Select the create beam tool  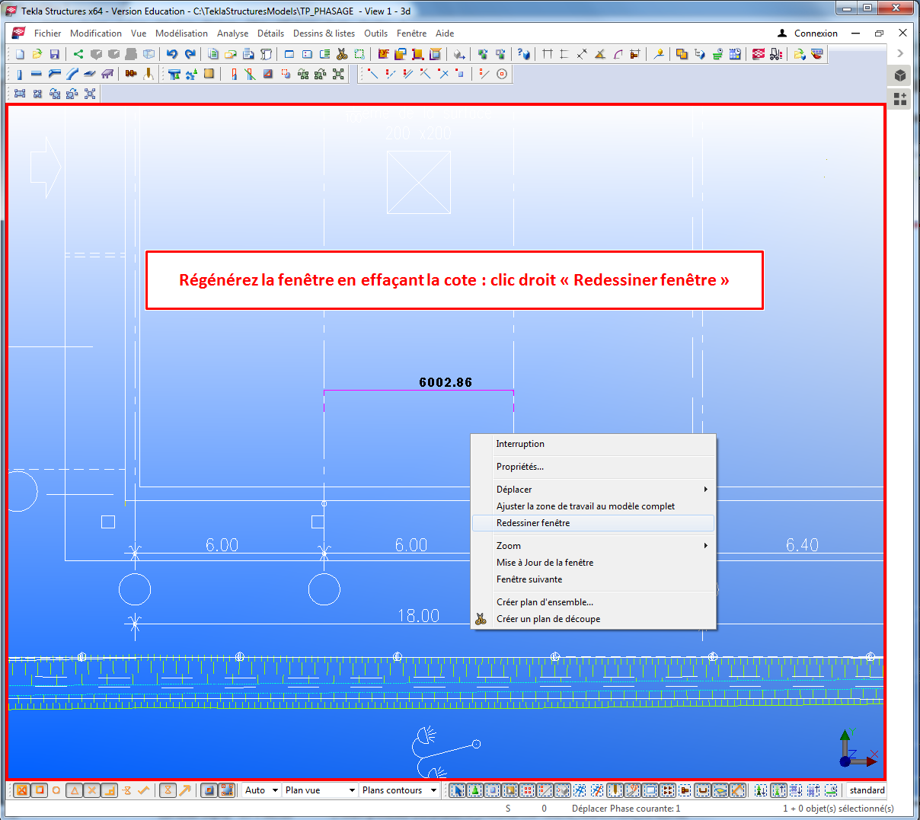coord(37,74)
